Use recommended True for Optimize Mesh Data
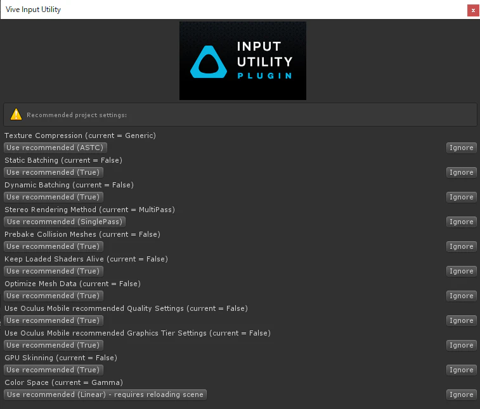This screenshot has height=409, width=480. pyautogui.click(x=53, y=296)
